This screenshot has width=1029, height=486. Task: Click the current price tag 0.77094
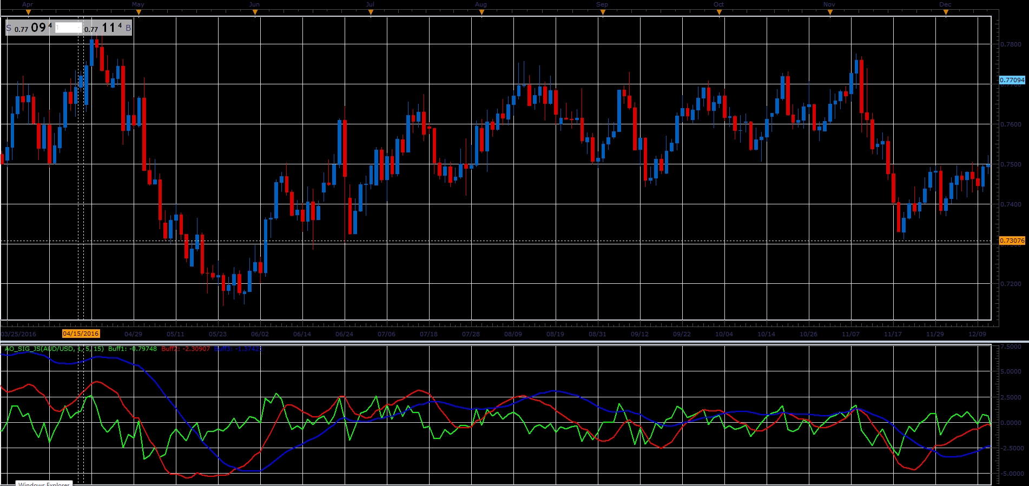tap(1012, 80)
